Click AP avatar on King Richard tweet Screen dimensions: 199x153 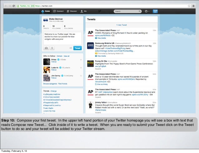click(90, 33)
